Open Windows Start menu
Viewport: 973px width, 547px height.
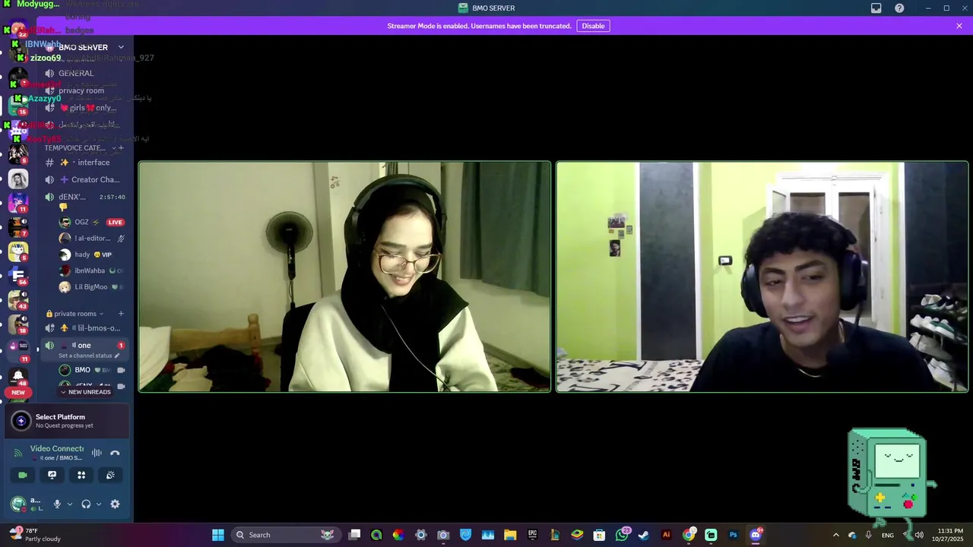(x=218, y=535)
